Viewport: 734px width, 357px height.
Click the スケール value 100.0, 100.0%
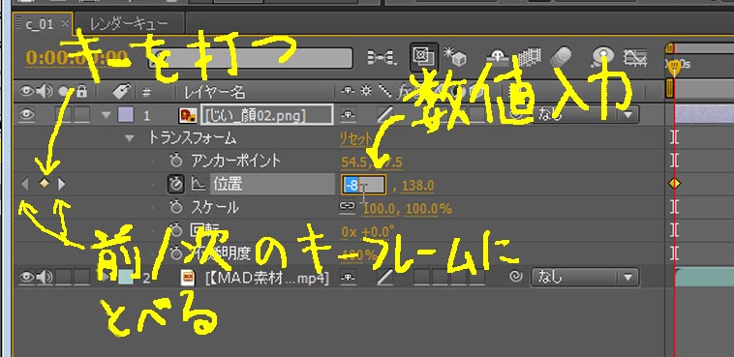pyautogui.click(x=408, y=209)
